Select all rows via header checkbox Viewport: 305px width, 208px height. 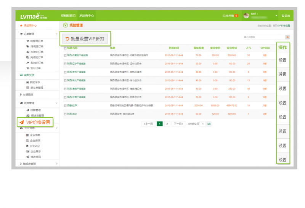pos(65,48)
